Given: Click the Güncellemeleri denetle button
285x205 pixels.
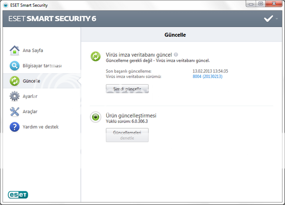Looking at the screenshot, I should [x=127, y=135].
